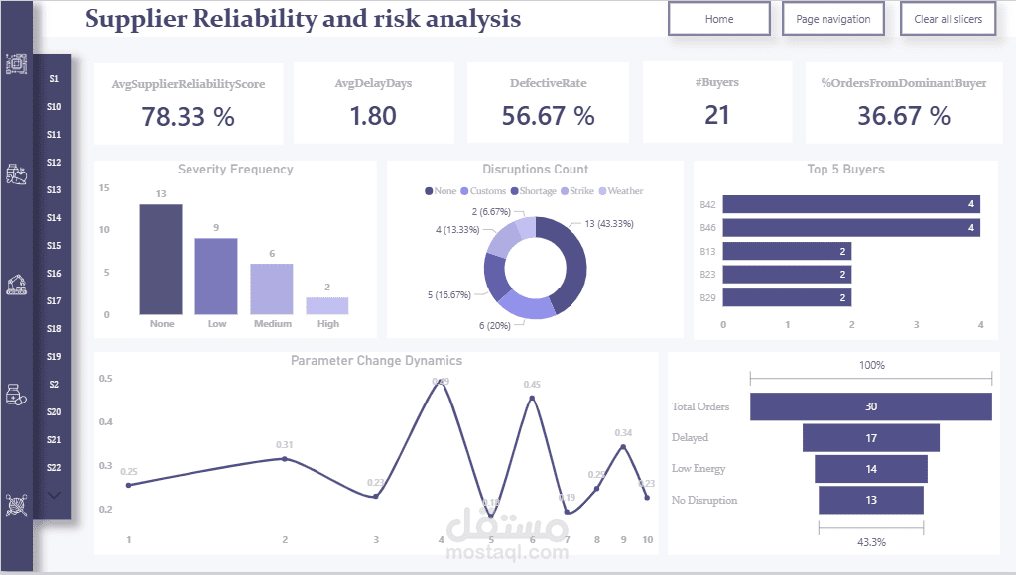Clear all slicers
Viewport: 1016px width, 575px height.
(x=948, y=19)
